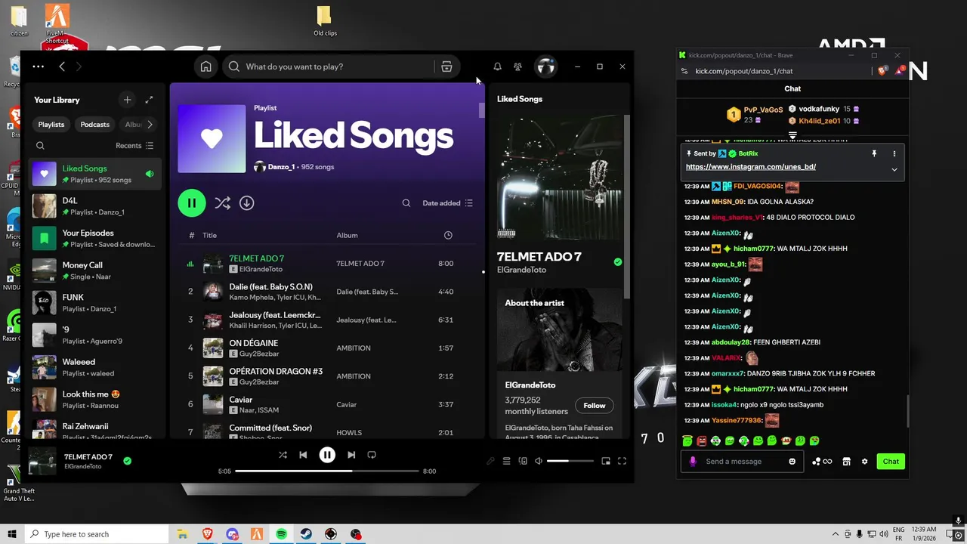Screen dimensions: 967x544
Task: Adjust the Spotify volume slider
Action: click(570, 461)
